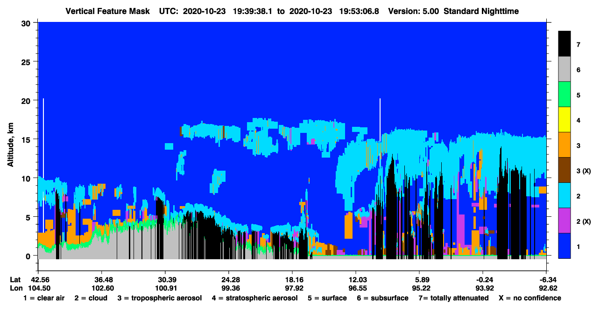The image size is (607, 311).
Task: Click the colorbar label '2 (X)'
Action: point(584,221)
